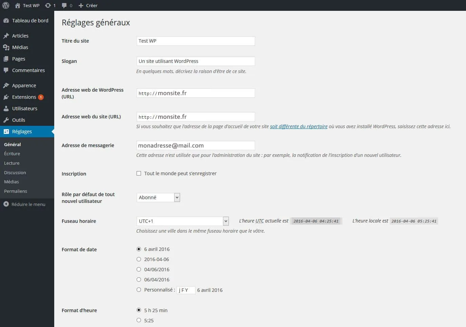Go to Écriture settings submenu
Viewport: 466px width, 327px height.
pos(12,154)
